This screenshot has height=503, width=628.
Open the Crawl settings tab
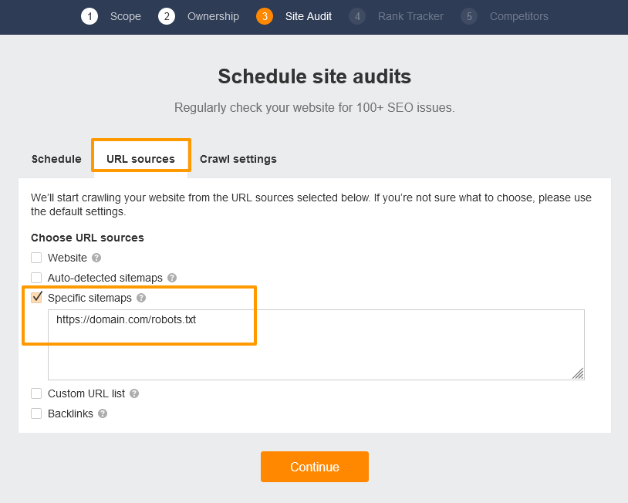(x=238, y=159)
